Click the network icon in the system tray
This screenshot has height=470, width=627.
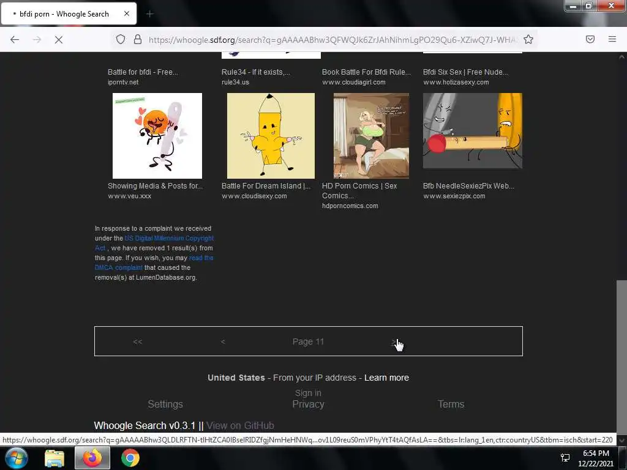[565, 458]
